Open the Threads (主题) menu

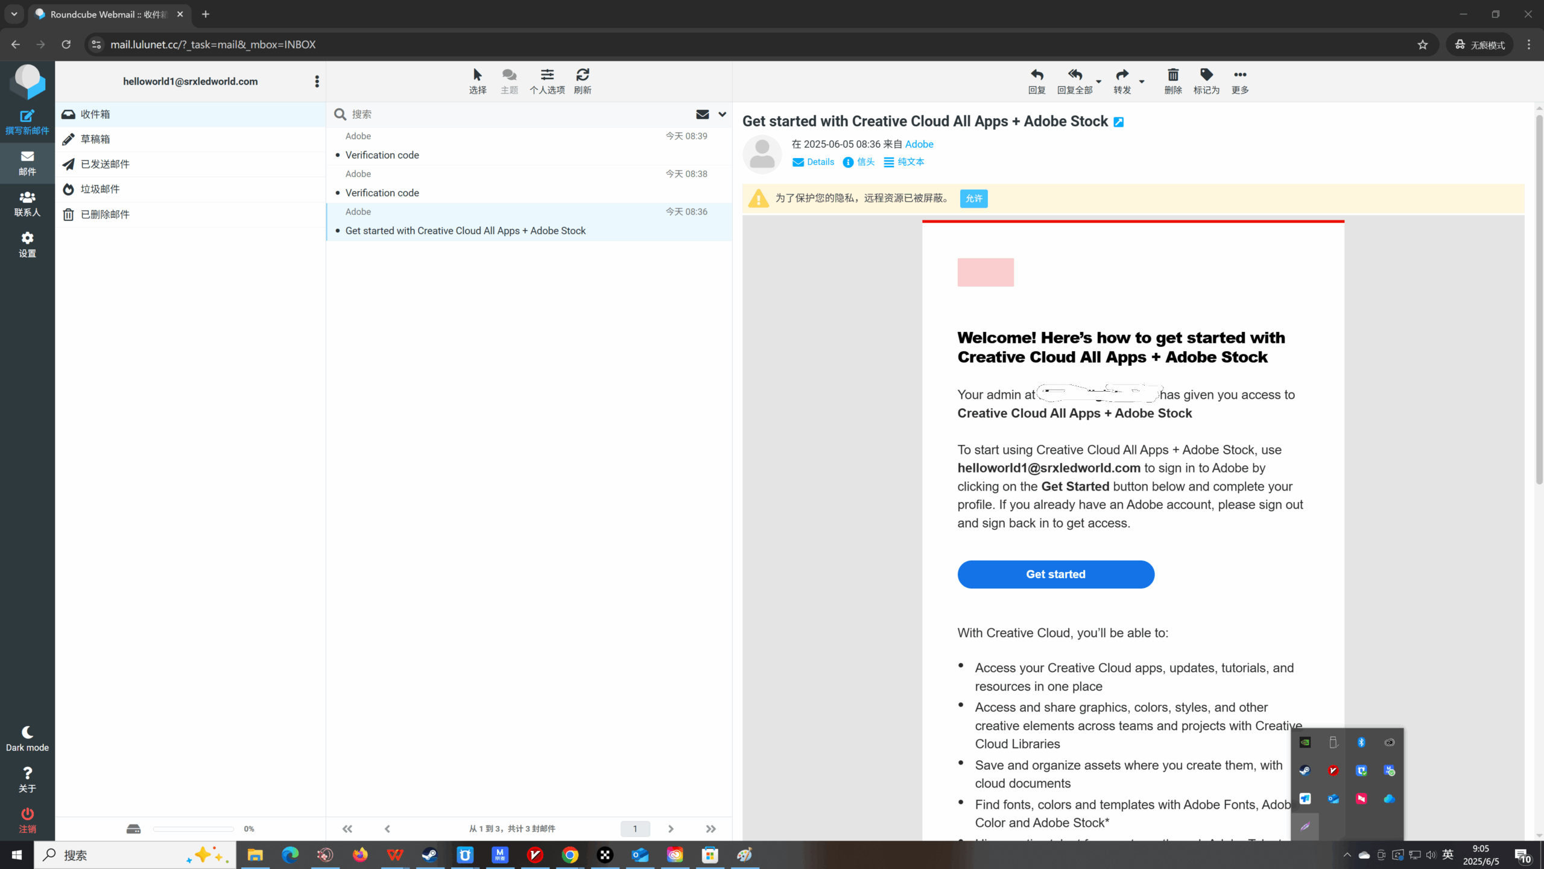tap(509, 81)
